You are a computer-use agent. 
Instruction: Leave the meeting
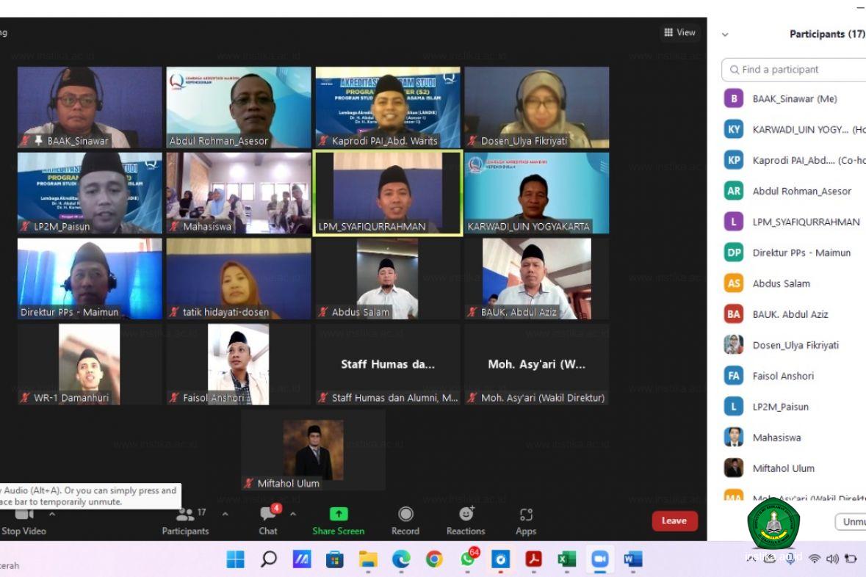(x=674, y=520)
